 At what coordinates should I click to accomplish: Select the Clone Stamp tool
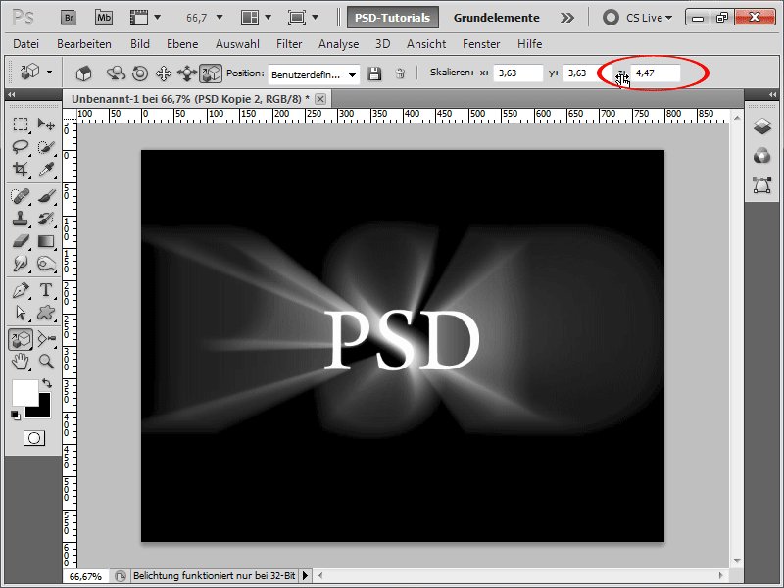click(x=20, y=219)
